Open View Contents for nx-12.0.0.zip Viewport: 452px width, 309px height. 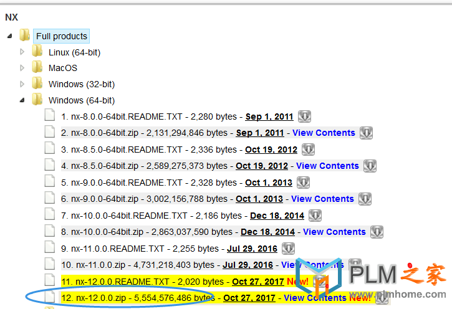[x=315, y=298]
